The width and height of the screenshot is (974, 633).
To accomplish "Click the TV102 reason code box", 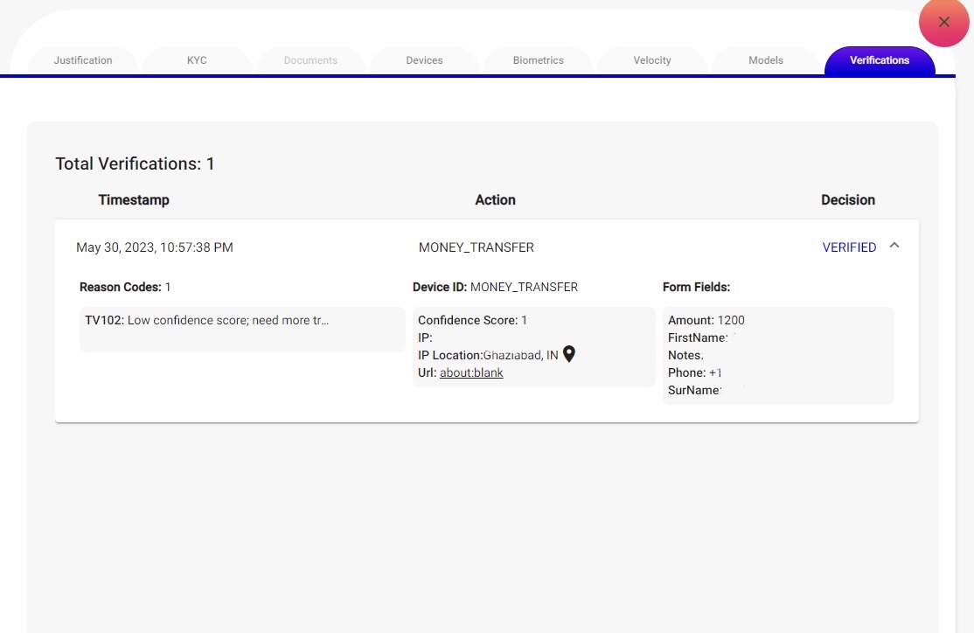I will (x=242, y=330).
